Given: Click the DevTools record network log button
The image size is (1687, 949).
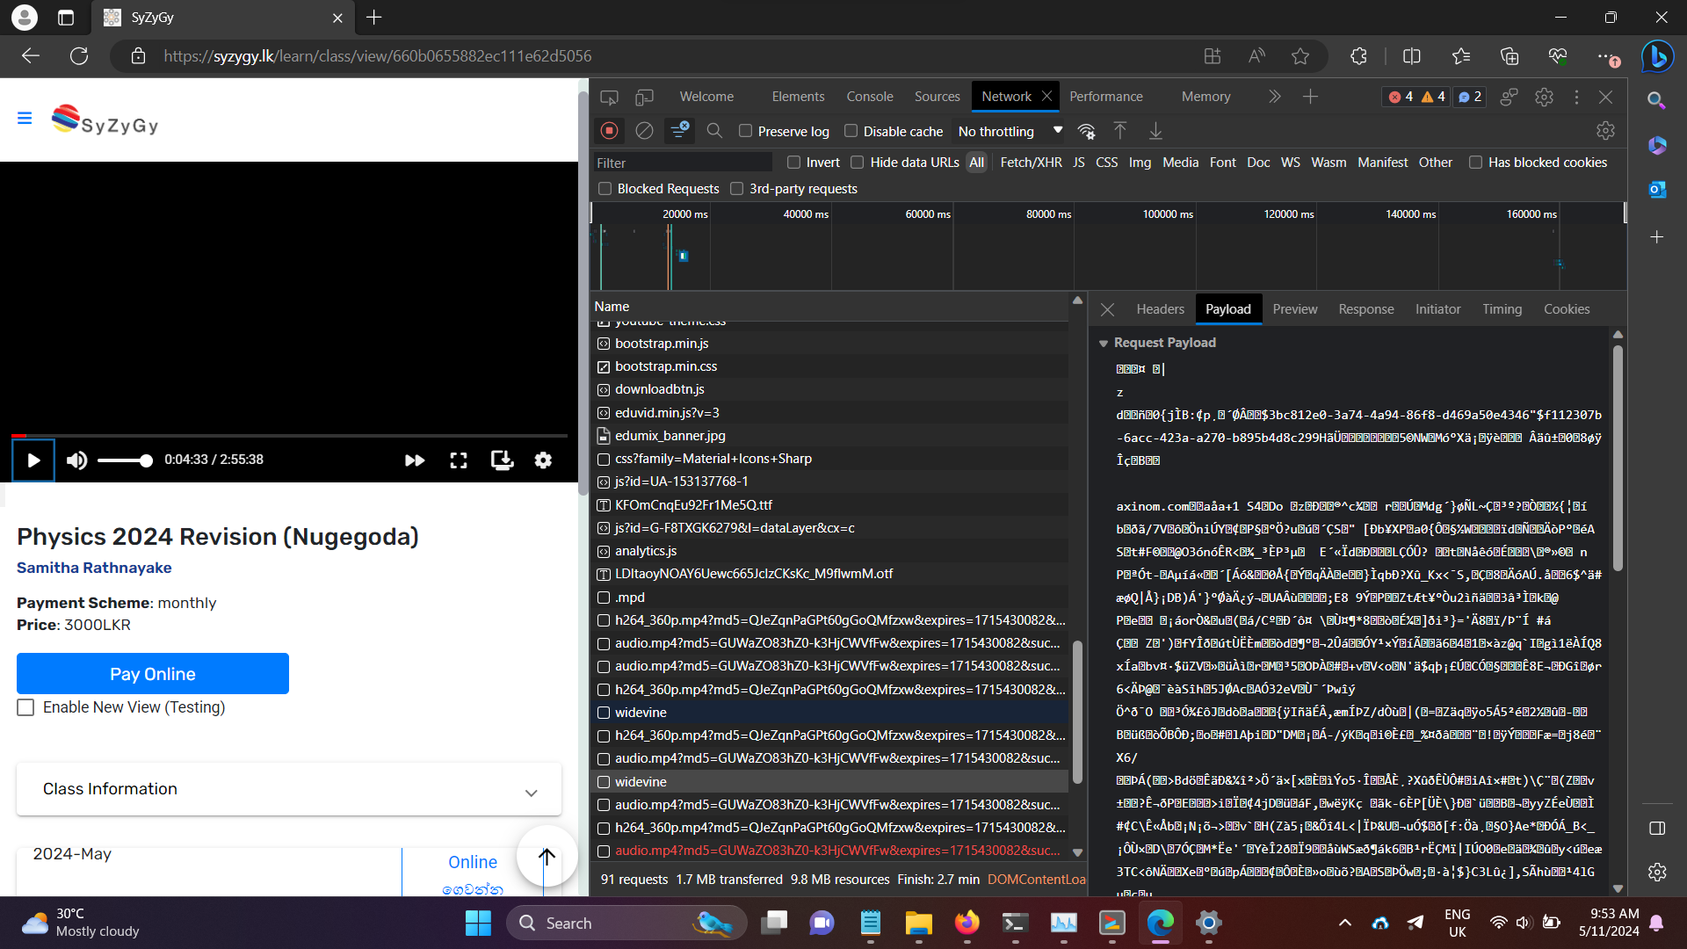Looking at the screenshot, I should (x=609, y=131).
